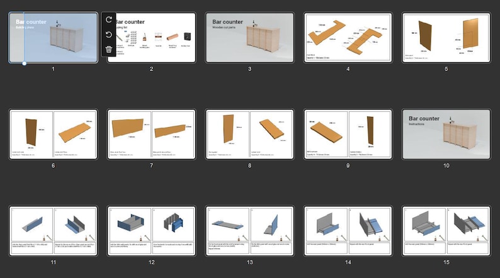Rotate selected page counter-clockwise

coord(109,35)
